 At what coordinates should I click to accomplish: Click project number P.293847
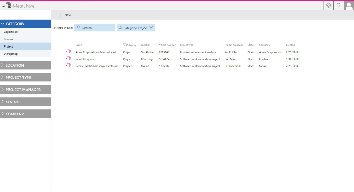(164, 52)
